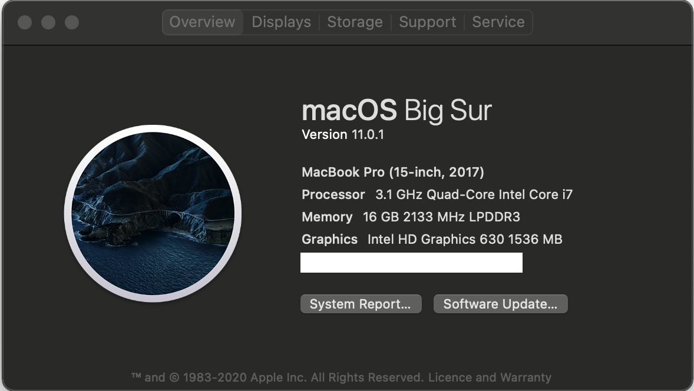Click the Apple copyright notice text
This screenshot has width=694, height=391.
click(x=277, y=377)
